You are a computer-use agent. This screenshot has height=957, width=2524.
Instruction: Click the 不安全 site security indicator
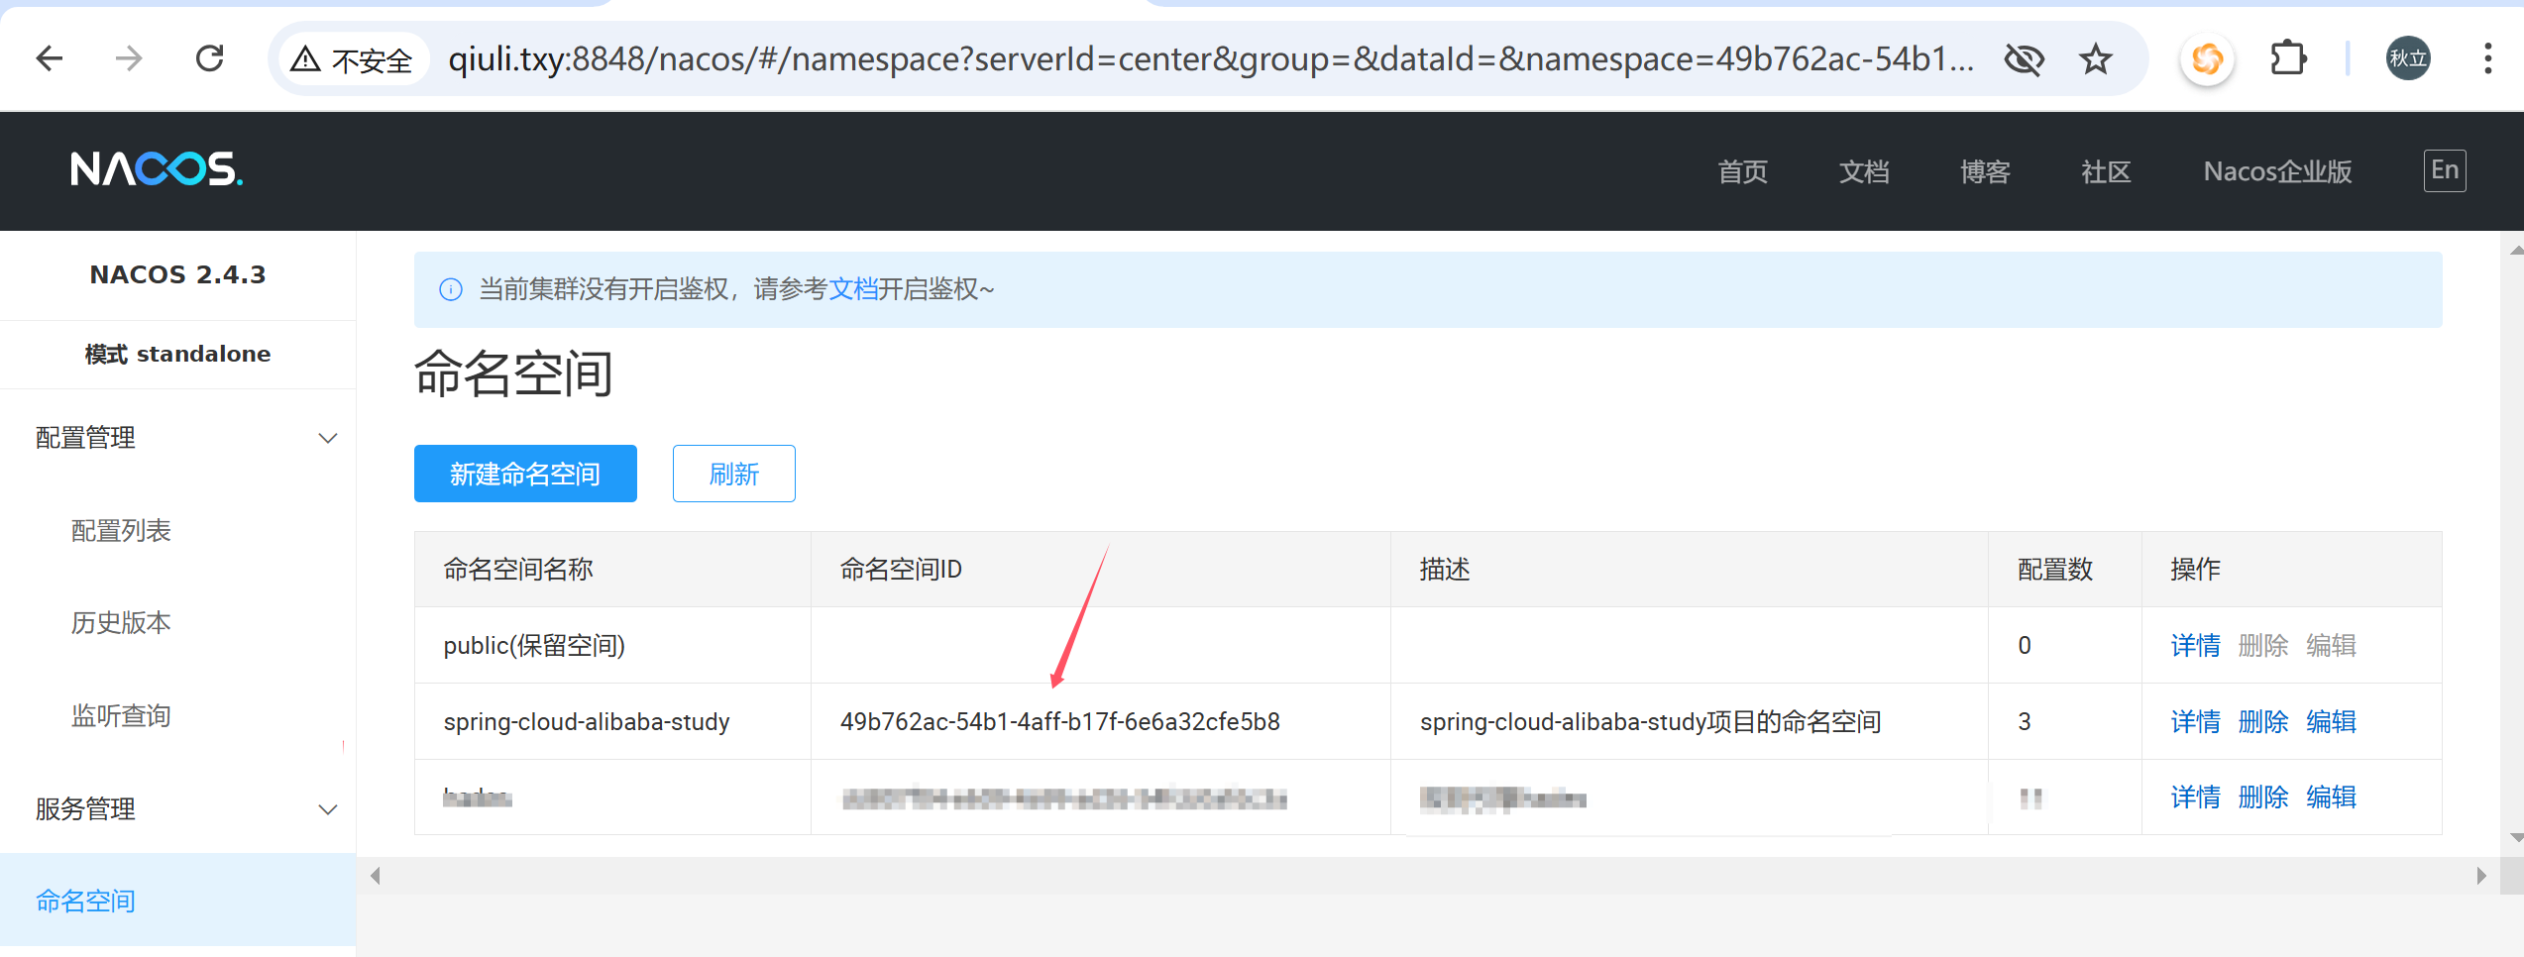point(352,60)
